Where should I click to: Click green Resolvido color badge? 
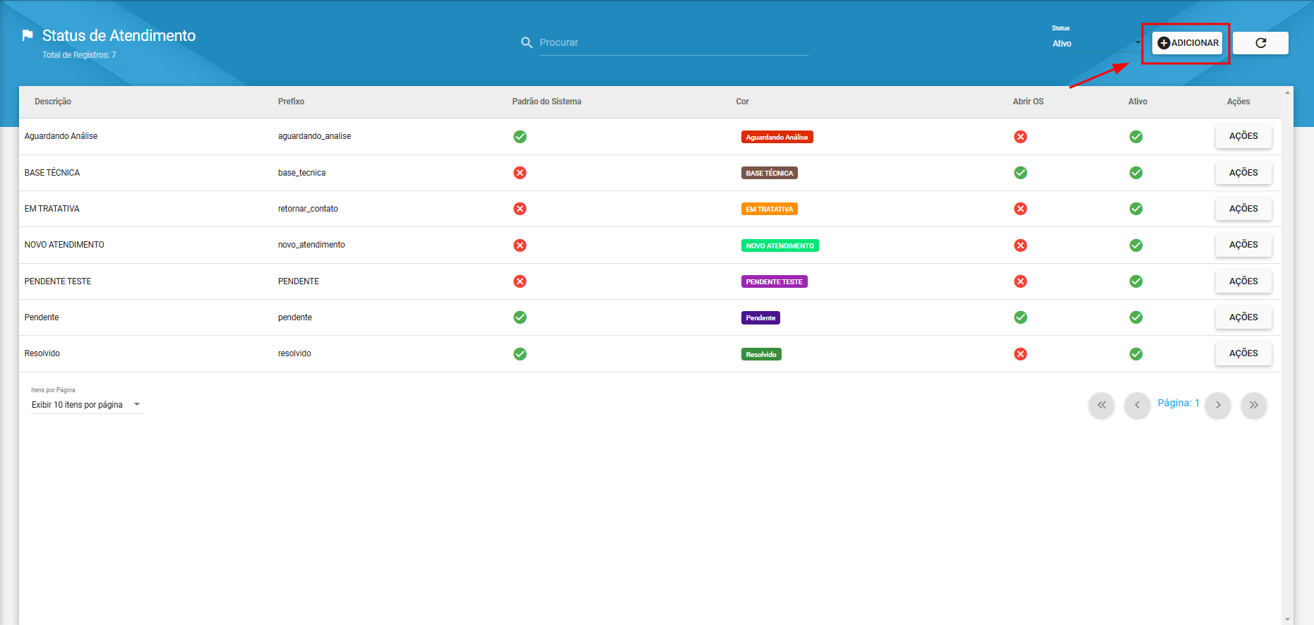coord(761,354)
